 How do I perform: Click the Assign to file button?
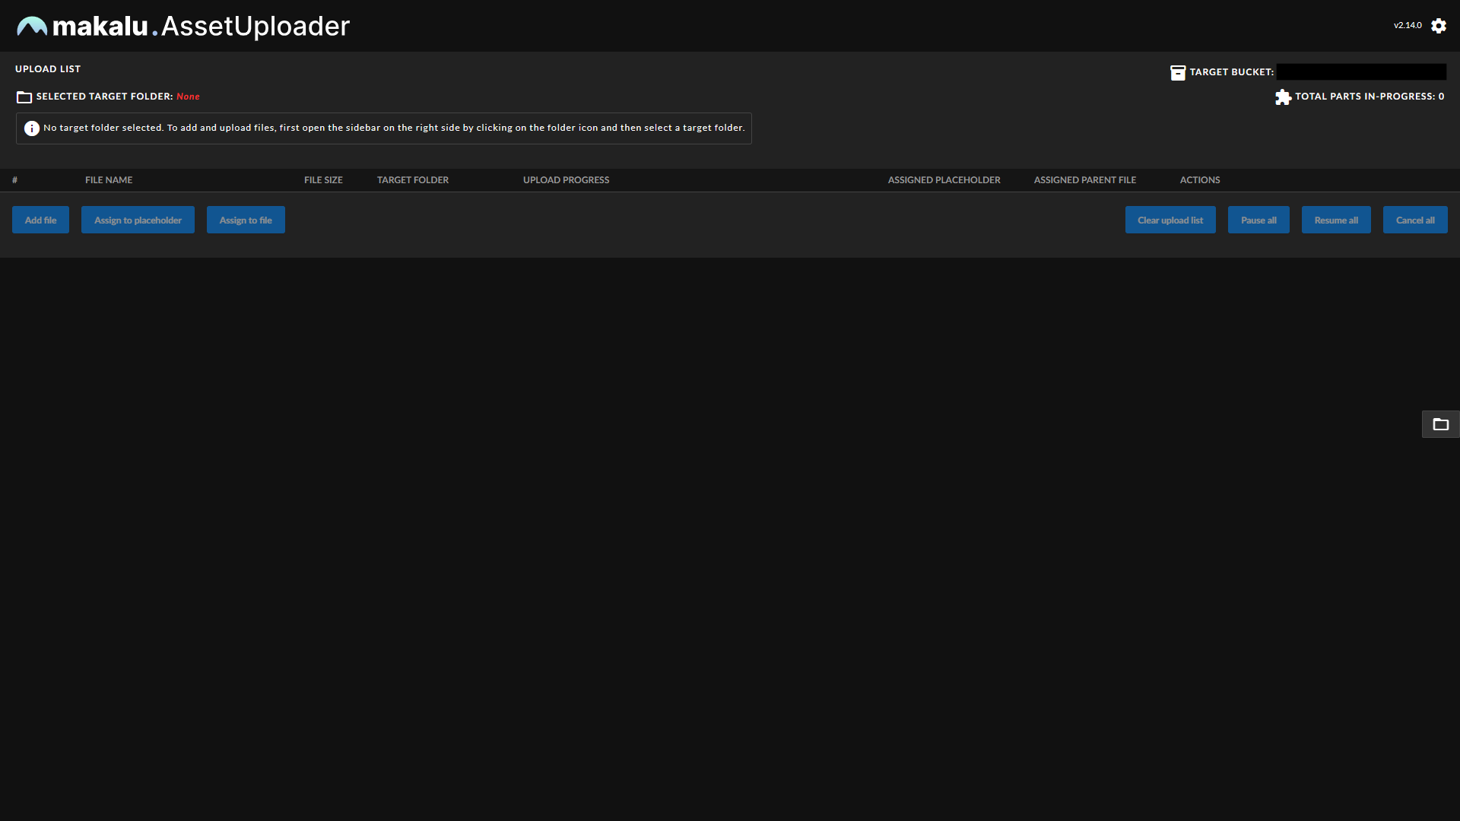pos(245,220)
